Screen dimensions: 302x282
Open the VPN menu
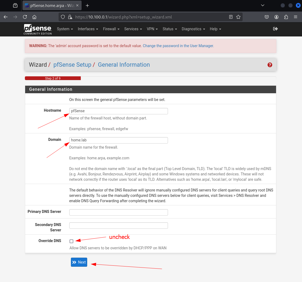152,29
